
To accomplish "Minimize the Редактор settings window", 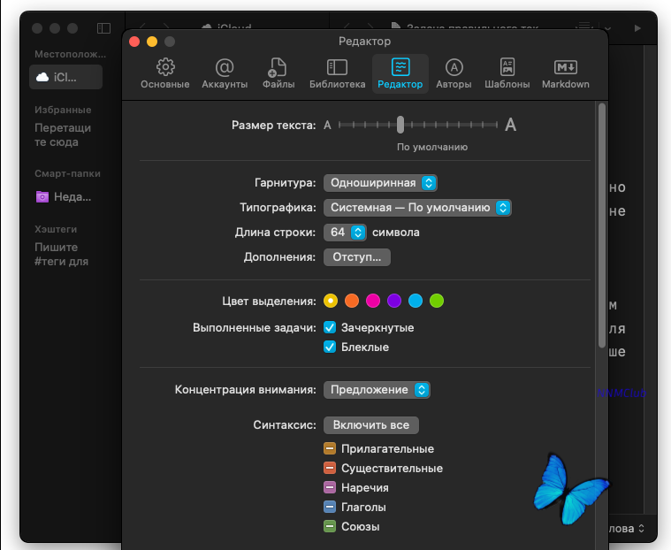I will coord(152,42).
